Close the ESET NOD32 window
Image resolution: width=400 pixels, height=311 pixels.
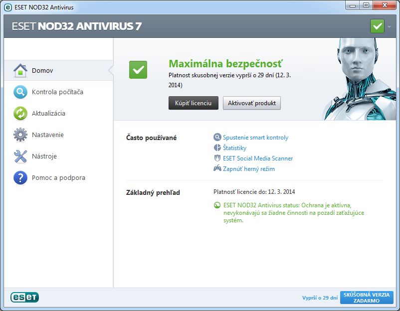[x=385, y=5]
